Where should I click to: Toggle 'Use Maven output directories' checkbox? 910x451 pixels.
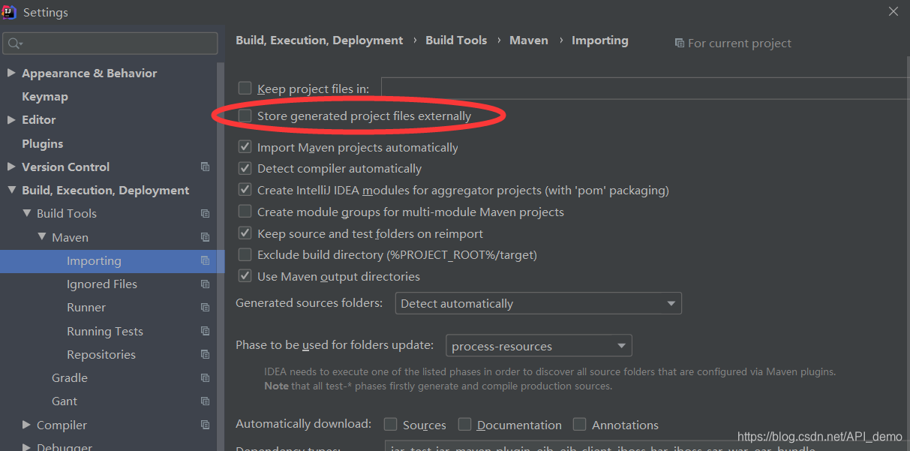(245, 276)
